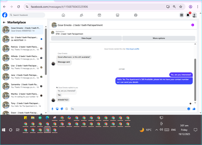Open the account profile dropdown
This screenshot has height=145, width=202.
tap(194, 15)
